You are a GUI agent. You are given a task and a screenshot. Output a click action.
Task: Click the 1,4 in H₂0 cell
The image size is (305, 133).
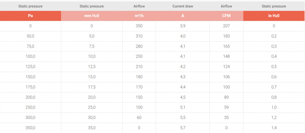pos(274,128)
